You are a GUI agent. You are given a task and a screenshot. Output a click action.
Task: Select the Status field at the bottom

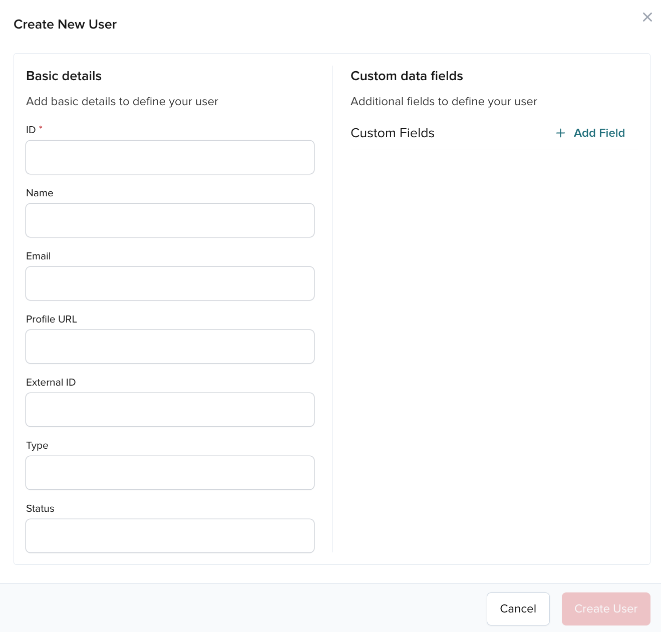[x=170, y=535]
